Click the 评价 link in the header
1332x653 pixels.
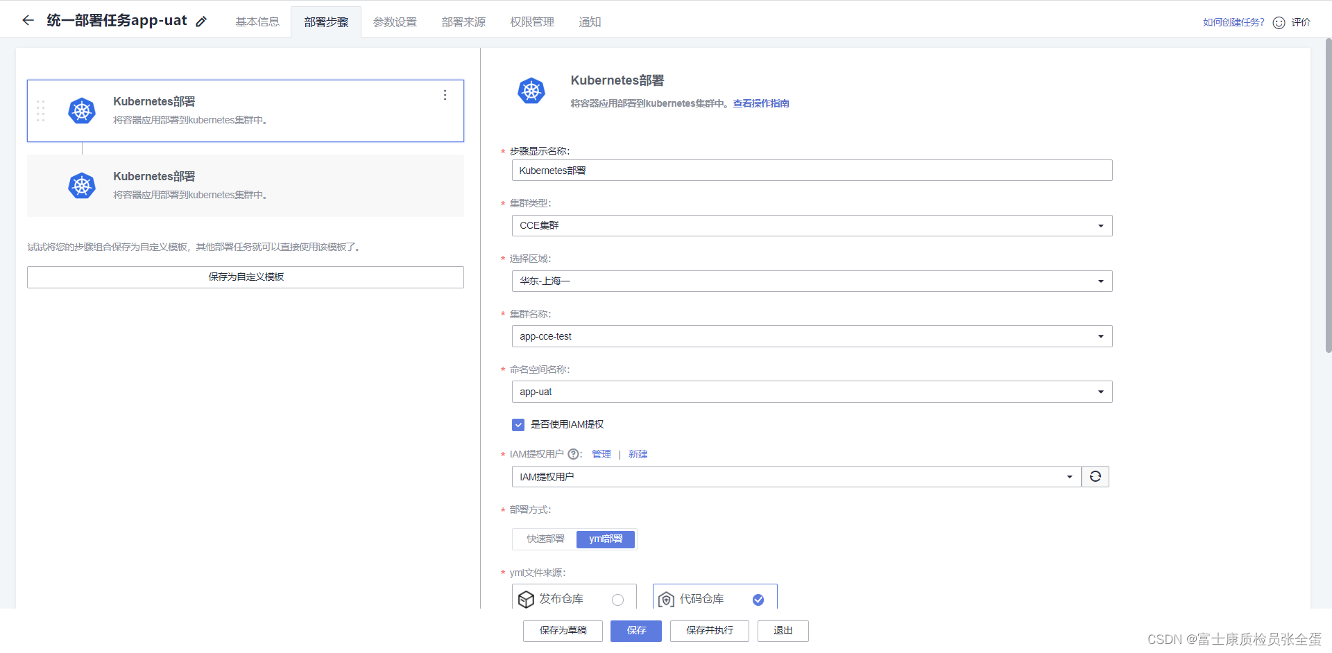coord(1301,23)
